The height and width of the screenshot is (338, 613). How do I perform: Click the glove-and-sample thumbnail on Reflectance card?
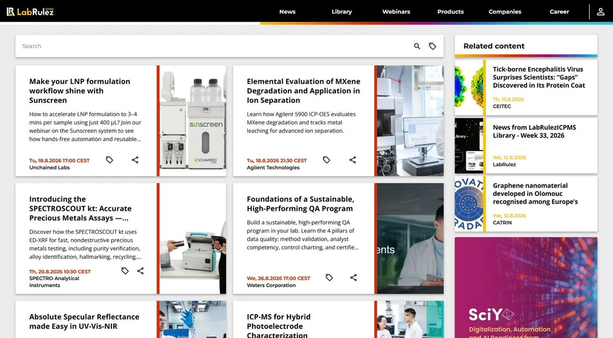pyautogui.click(x=193, y=319)
